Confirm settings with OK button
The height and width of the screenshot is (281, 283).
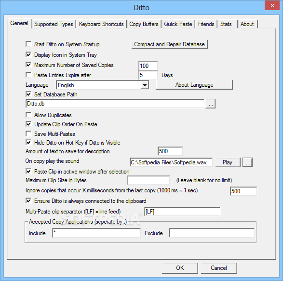pos(180,268)
